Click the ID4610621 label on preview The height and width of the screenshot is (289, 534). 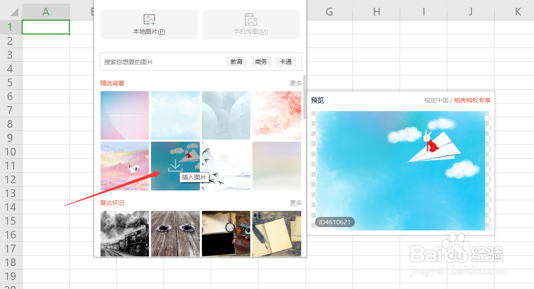335,222
